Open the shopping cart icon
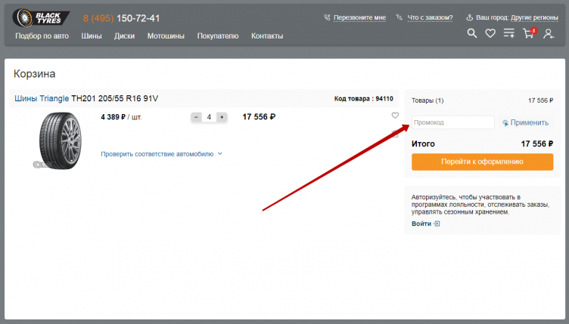The image size is (569, 324). tap(529, 33)
